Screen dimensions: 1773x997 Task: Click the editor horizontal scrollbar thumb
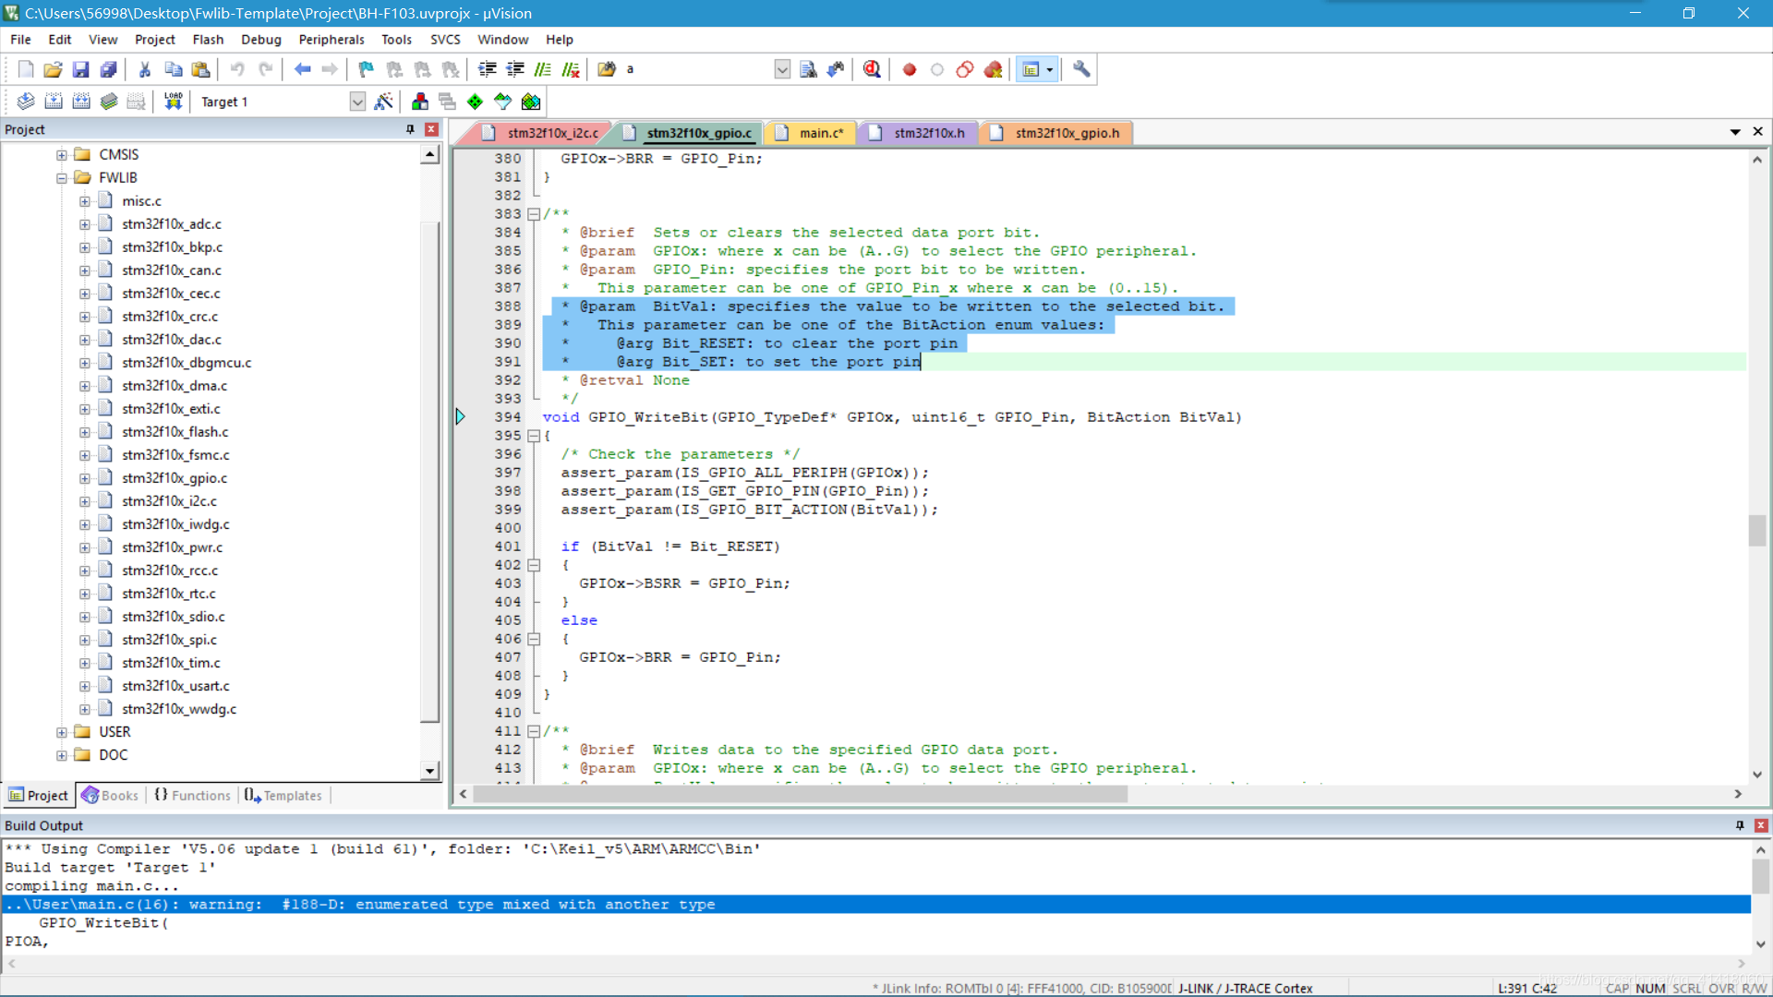click(x=800, y=794)
